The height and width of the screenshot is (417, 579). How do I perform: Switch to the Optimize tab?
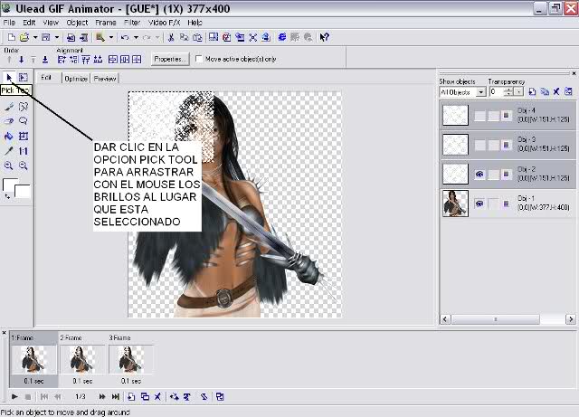pos(76,79)
